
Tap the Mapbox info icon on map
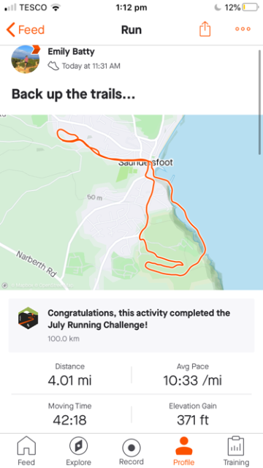(x=5, y=285)
